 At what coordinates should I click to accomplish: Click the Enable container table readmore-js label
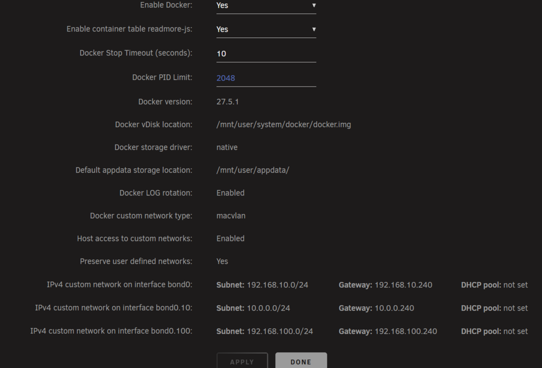pyautogui.click(x=130, y=29)
